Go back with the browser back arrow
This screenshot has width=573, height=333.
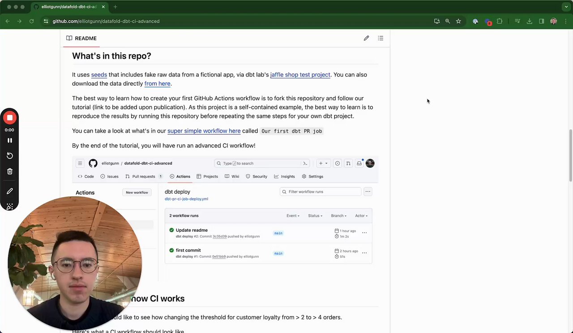8,21
